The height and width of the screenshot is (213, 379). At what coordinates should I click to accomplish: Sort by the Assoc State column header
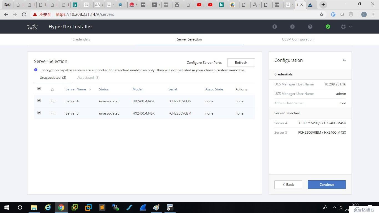tap(214, 89)
